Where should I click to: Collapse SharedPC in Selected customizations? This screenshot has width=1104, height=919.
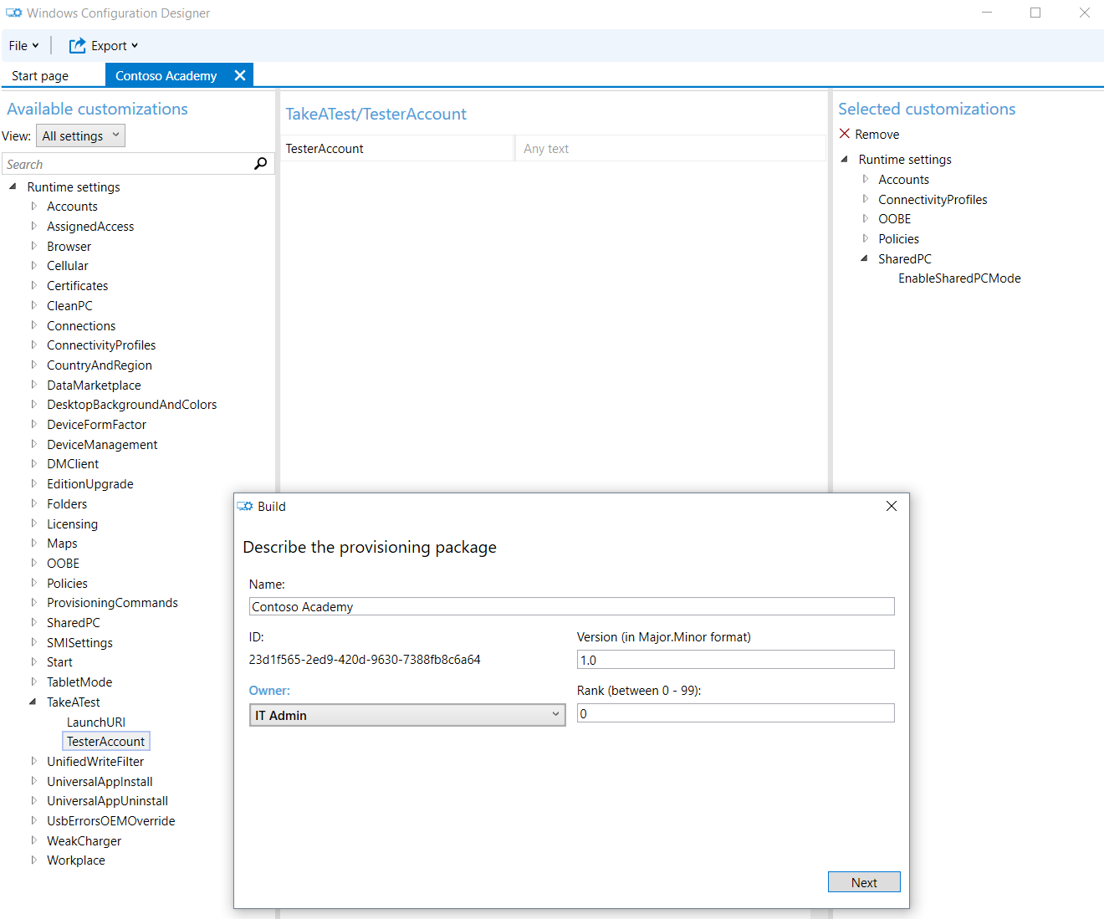(864, 258)
